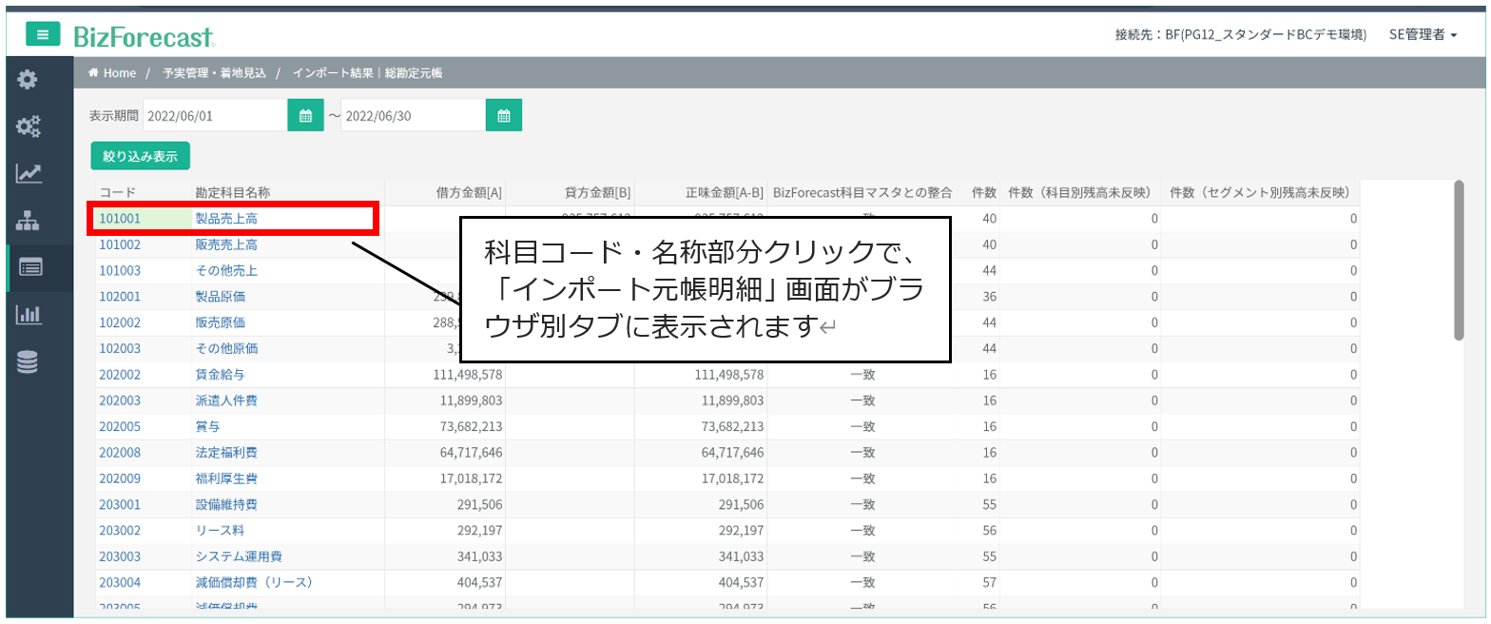Select the list table icon in sidebar
The width and height of the screenshot is (1491, 624).
coord(29,267)
